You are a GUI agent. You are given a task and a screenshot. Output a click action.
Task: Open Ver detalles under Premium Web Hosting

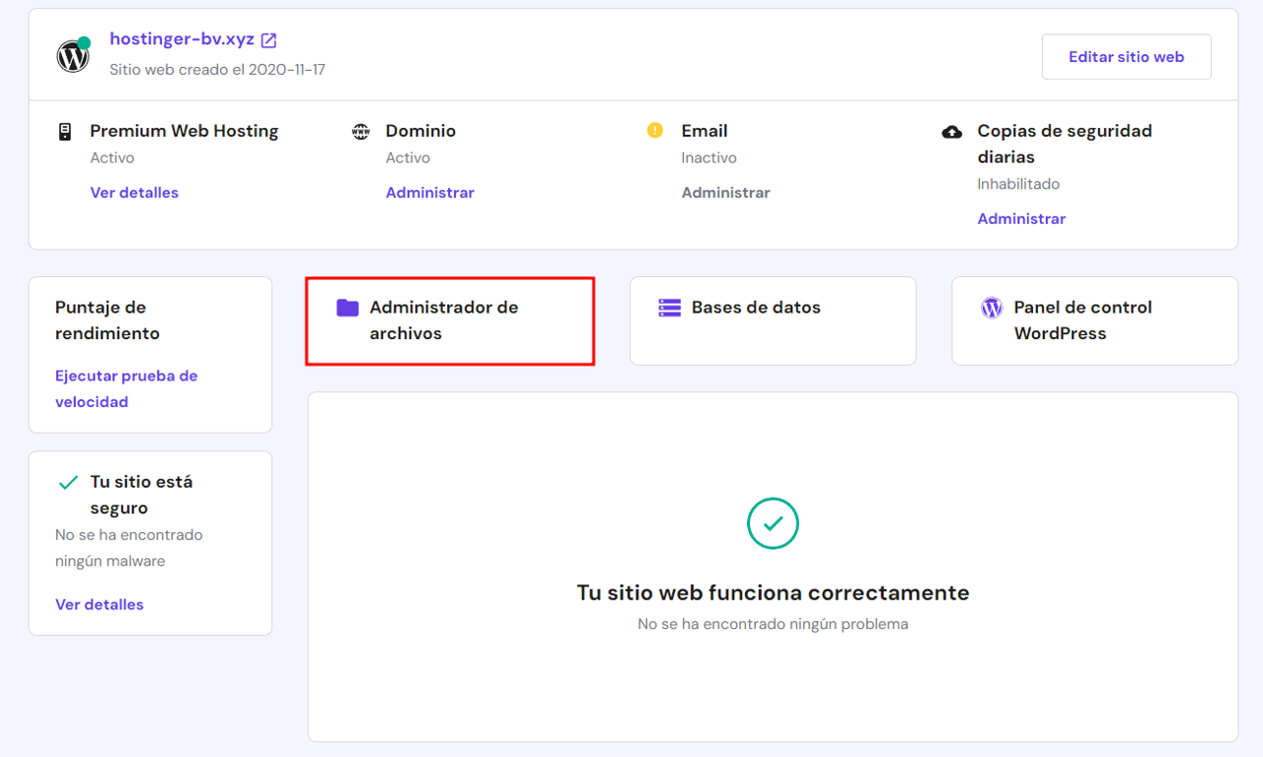(134, 192)
